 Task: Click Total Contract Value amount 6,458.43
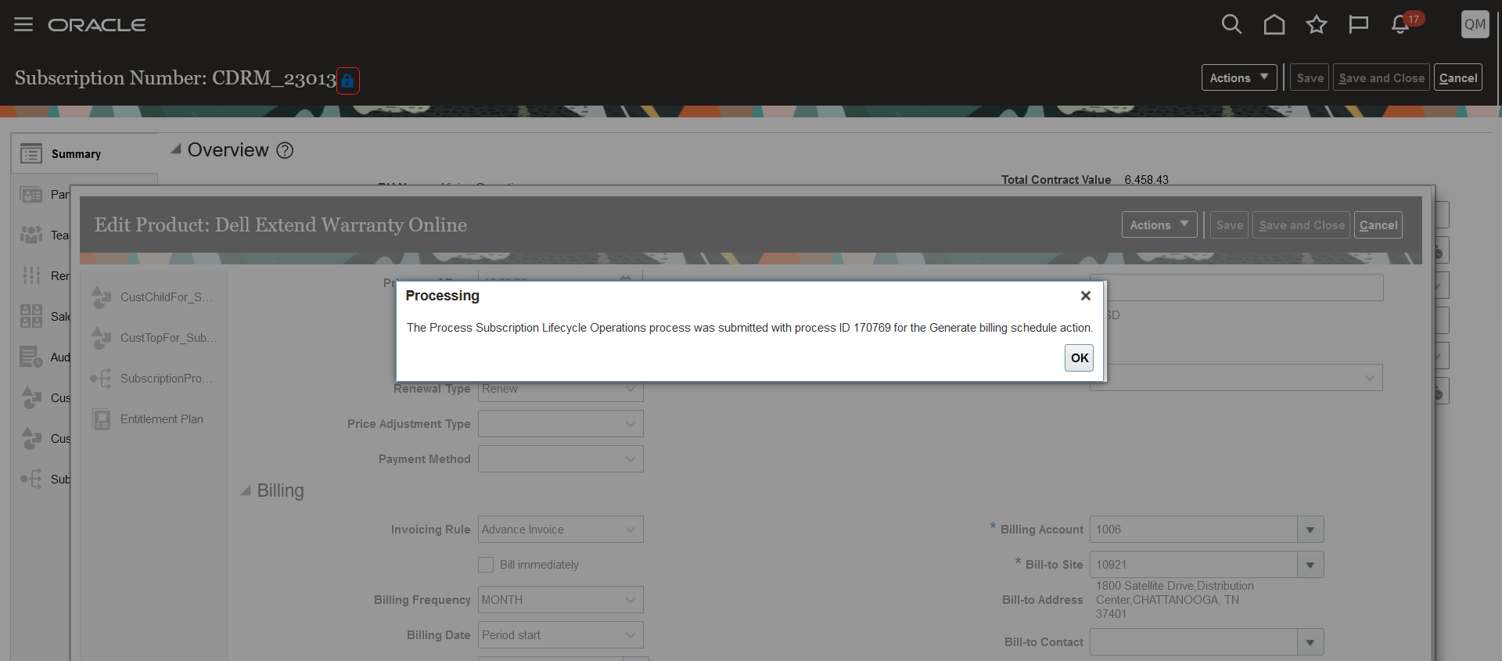[1146, 180]
